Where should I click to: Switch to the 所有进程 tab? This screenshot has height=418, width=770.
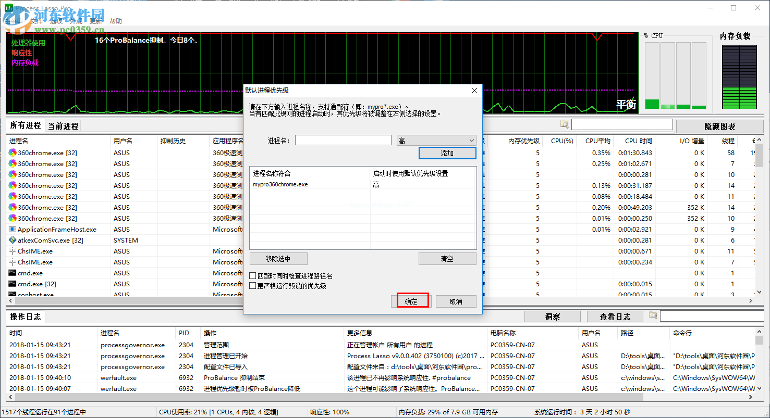pos(25,125)
